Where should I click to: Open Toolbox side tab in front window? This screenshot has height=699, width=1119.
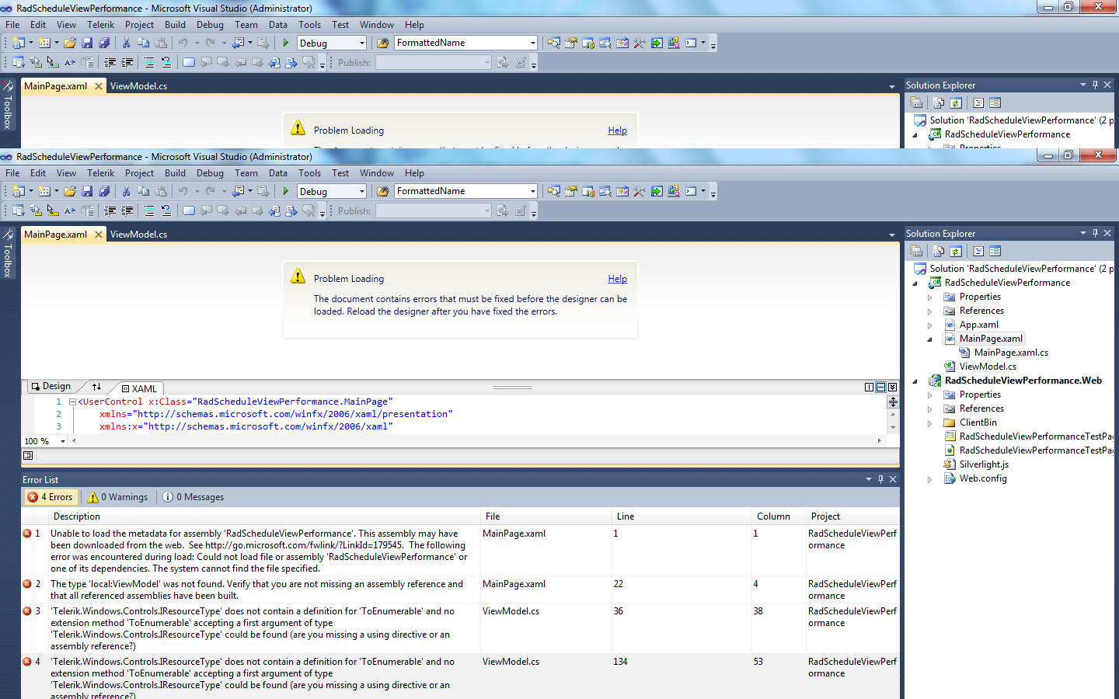coord(8,253)
